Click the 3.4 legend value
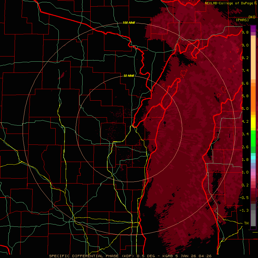Screen dimensions: 258x258 click(x=245, y=134)
